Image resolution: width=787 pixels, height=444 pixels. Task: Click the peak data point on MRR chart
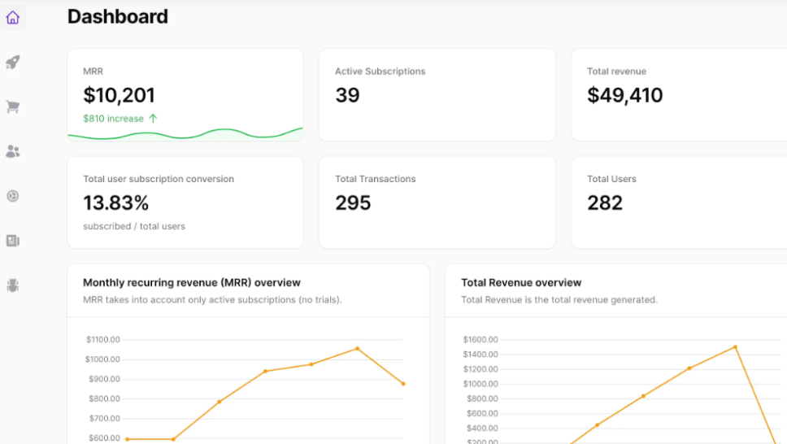(x=358, y=349)
